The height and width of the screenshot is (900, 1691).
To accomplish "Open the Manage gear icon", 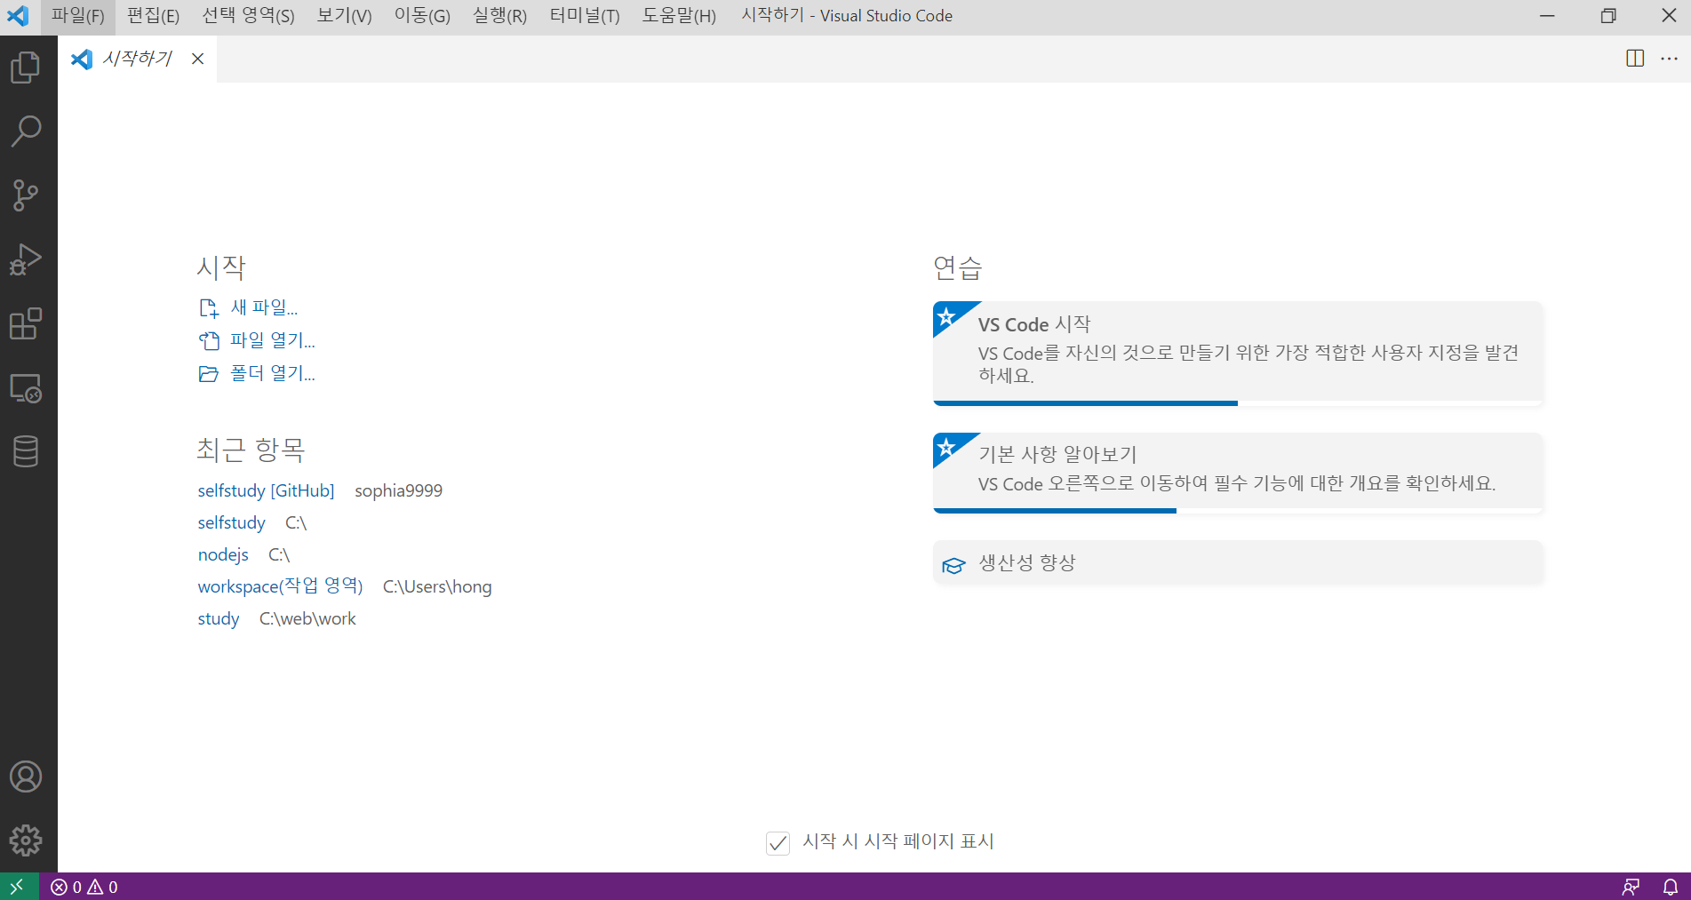I will pyautogui.click(x=26, y=840).
